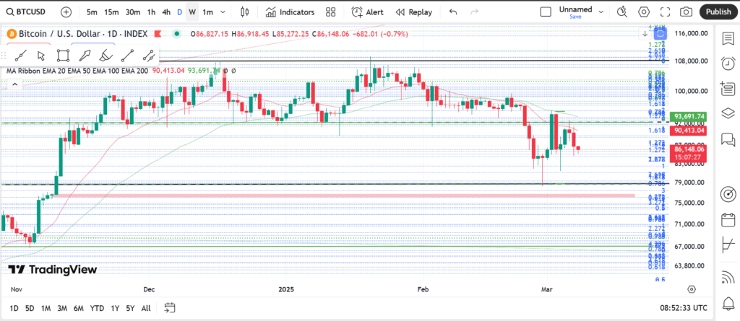Click the plus icon to compare or add symbol

(66, 12)
